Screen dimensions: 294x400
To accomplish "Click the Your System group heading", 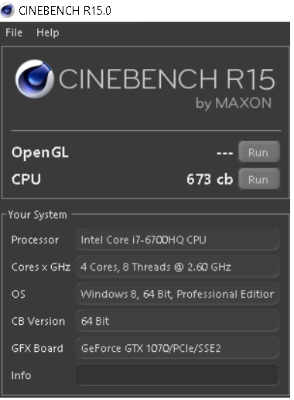I will pos(37,215).
